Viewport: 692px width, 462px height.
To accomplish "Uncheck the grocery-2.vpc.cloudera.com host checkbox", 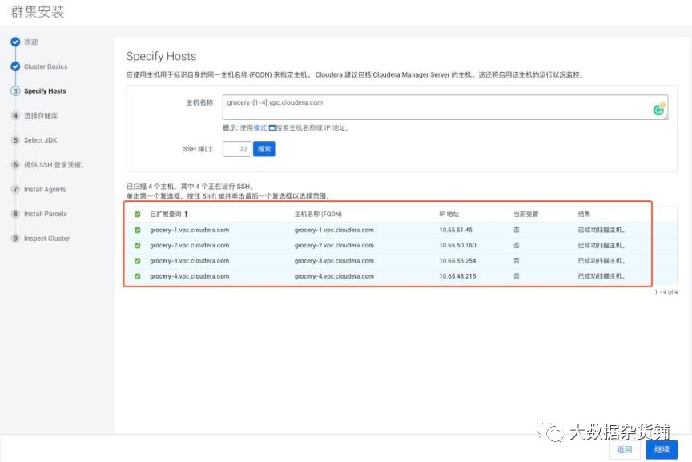I will click(x=137, y=246).
